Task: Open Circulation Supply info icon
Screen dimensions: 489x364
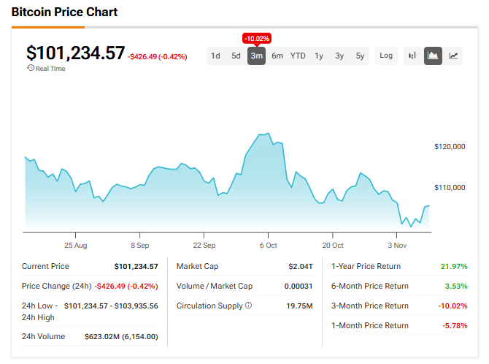Action: tap(249, 306)
